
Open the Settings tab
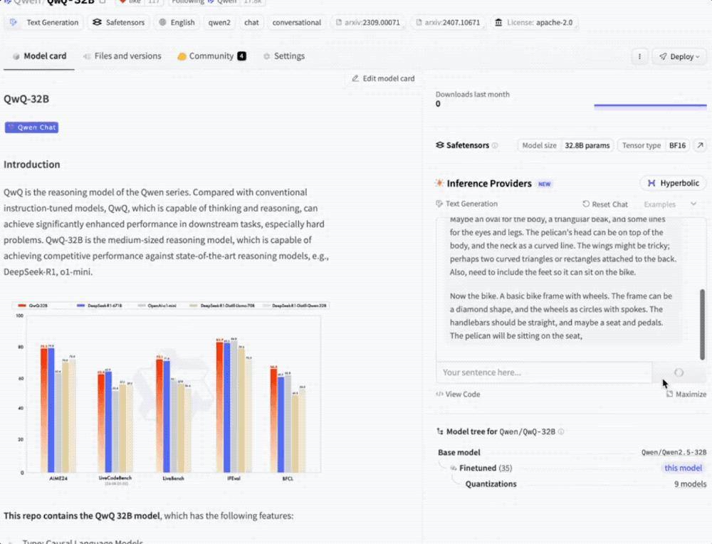click(x=284, y=56)
